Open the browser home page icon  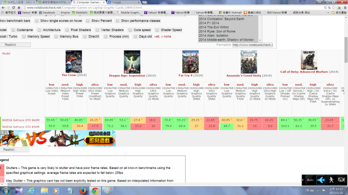click(x=19, y=8)
